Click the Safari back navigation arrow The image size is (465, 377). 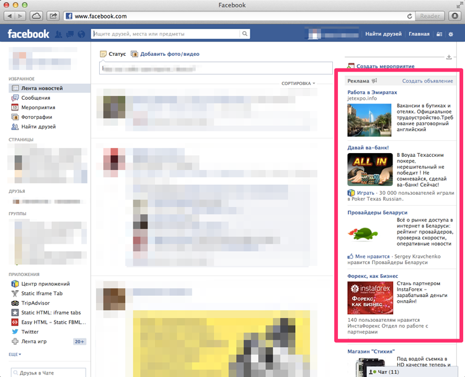coord(9,16)
